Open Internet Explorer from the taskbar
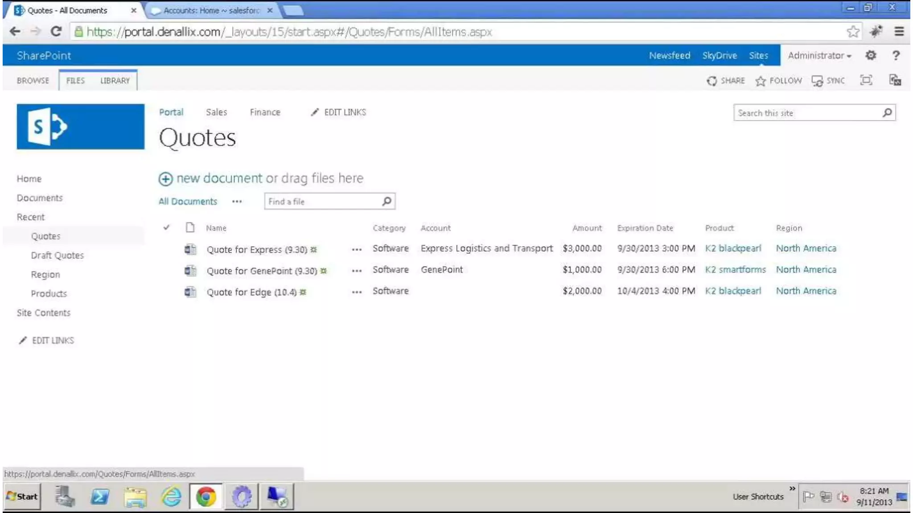Image resolution: width=913 pixels, height=513 pixels. tap(171, 496)
